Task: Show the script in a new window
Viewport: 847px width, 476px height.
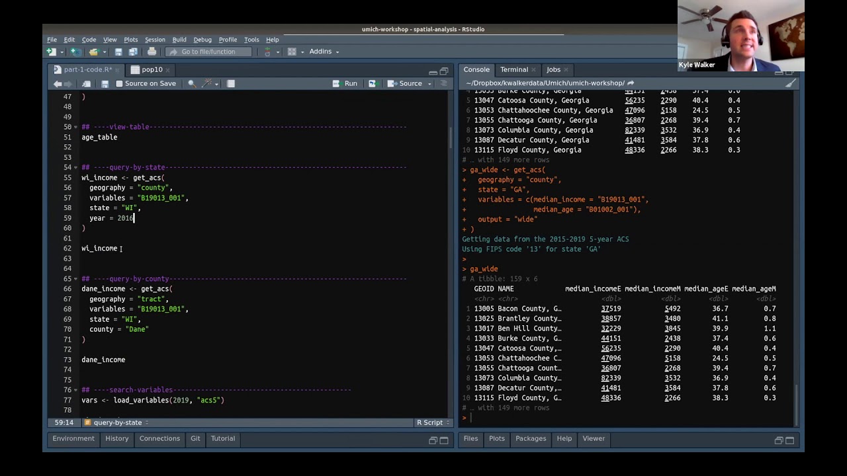Action: (x=87, y=84)
